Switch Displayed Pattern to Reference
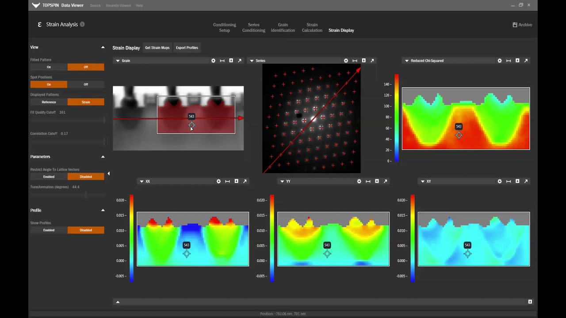The height and width of the screenshot is (318, 566). 49,102
